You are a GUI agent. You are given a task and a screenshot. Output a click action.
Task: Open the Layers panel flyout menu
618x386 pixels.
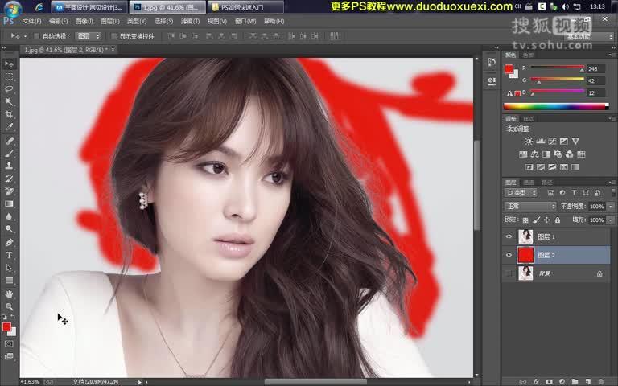[612, 183]
